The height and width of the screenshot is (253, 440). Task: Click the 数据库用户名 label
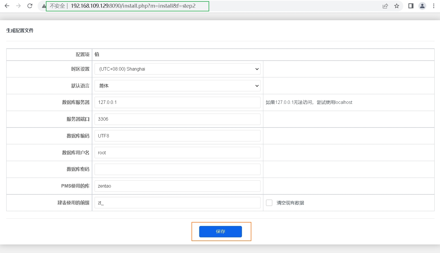pyautogui.click(x=76, y=153)
